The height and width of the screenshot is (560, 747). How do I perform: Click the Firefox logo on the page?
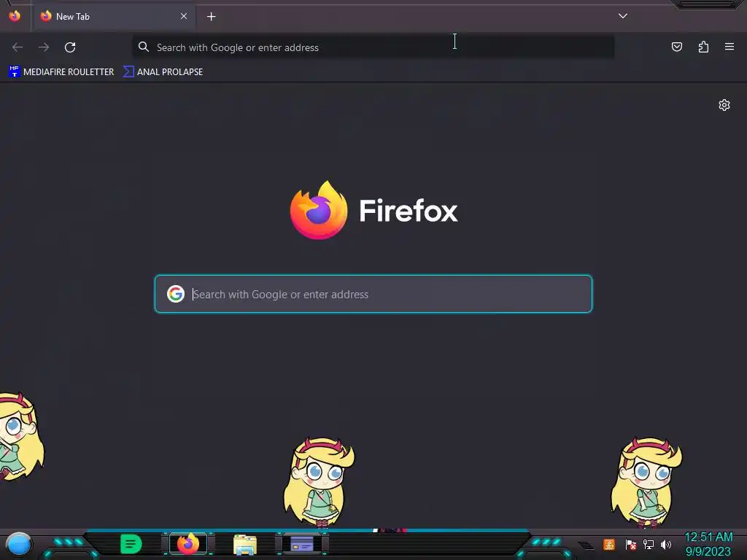(319, 210)
